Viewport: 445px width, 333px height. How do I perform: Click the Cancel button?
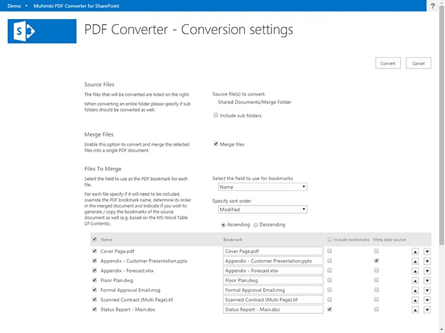pos(418,63)
